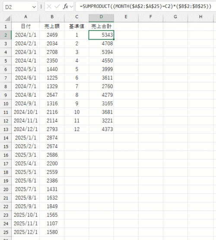Select column A header
This screenshot has width=216, height=240.
coord(25,17)
